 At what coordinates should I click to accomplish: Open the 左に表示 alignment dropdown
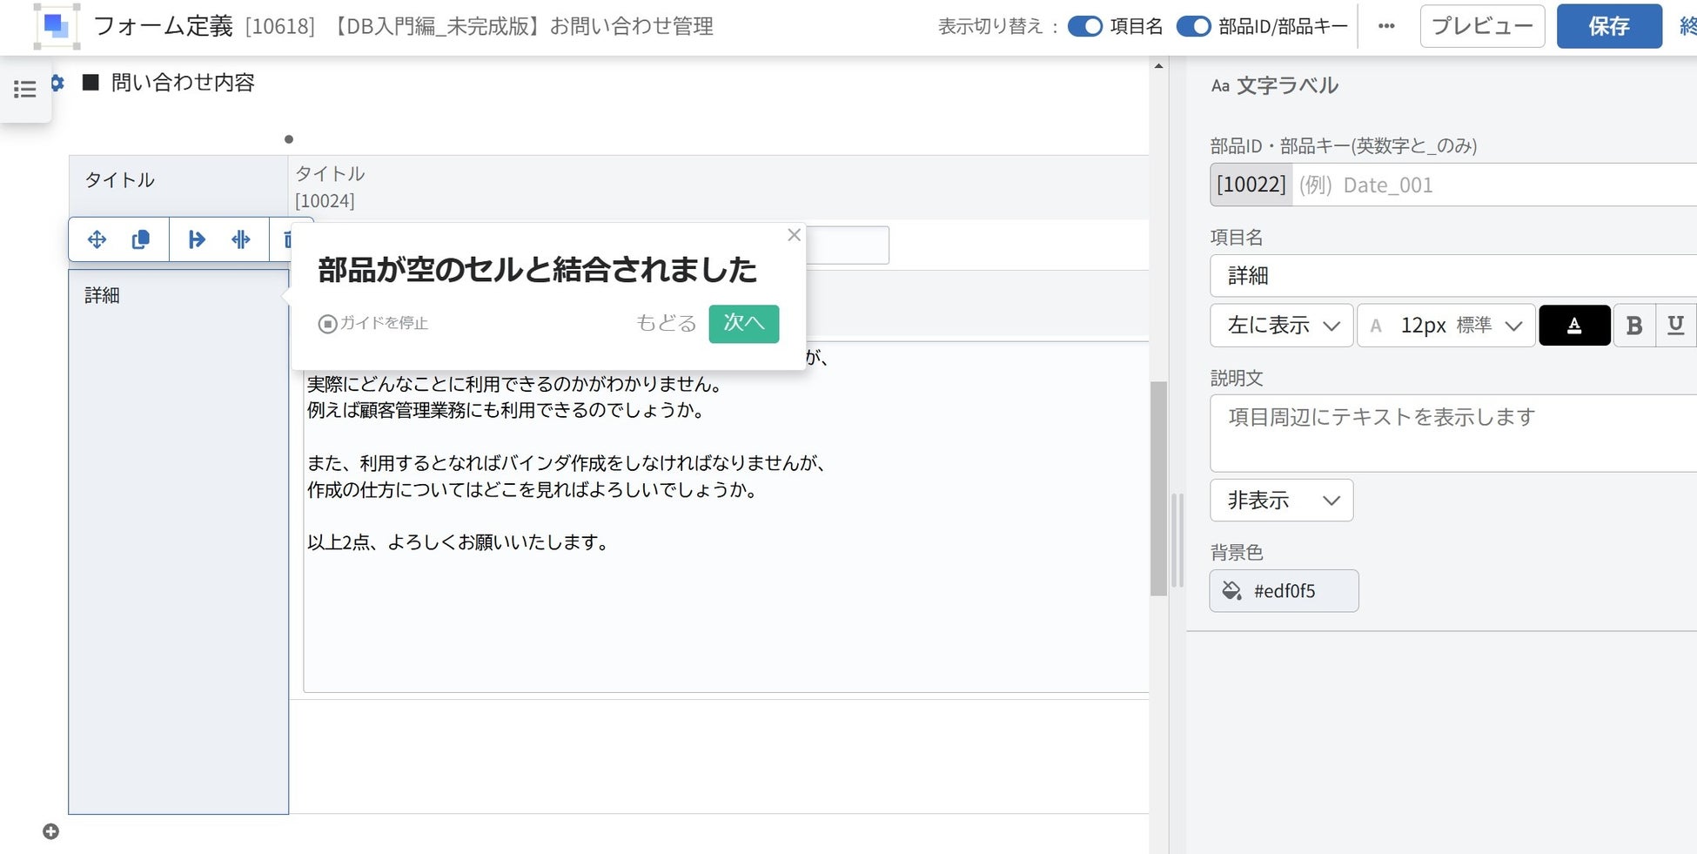coord(1282,326)
